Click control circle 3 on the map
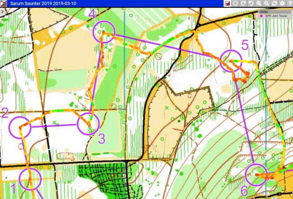Screen dimensions: 293x199 [x=88, y=124]
